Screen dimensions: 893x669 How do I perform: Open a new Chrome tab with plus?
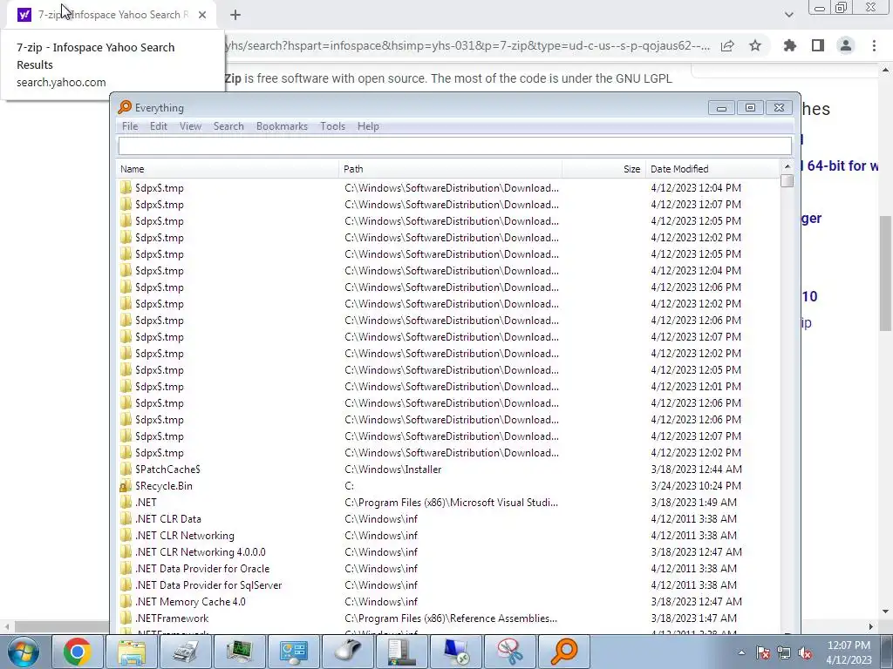[x=235, y=15]
